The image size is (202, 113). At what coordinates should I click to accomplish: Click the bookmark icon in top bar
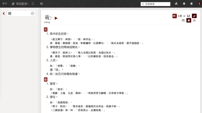[x=33, y=4]
